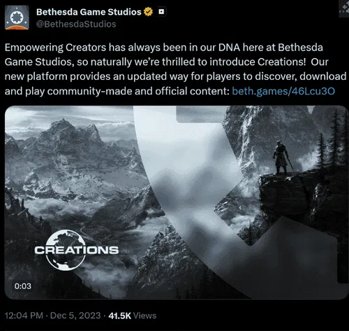Click the gold verified checkmark badge

148,12
